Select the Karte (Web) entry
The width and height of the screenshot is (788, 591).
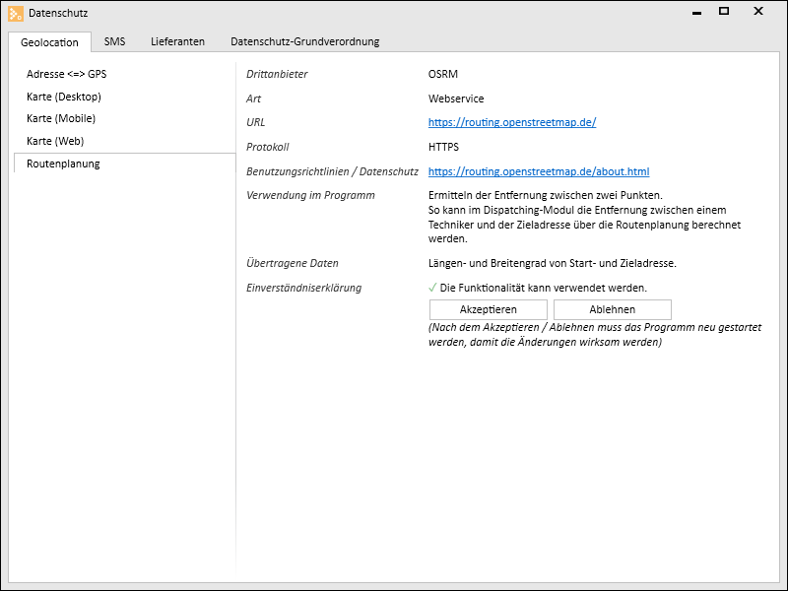point(55,141)
